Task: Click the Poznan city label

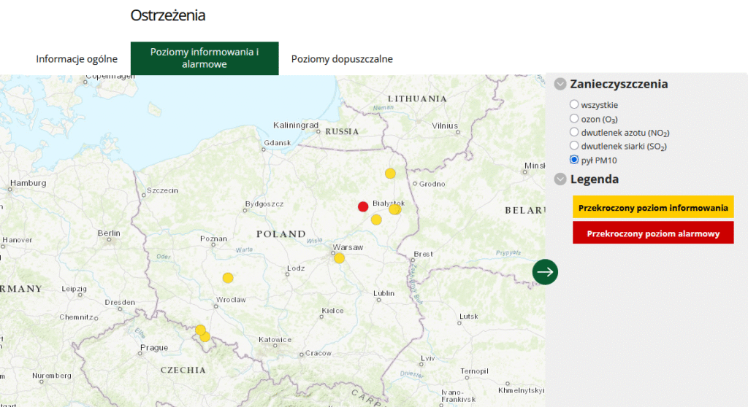Action: pyautogui.click(x=213, y=239)
